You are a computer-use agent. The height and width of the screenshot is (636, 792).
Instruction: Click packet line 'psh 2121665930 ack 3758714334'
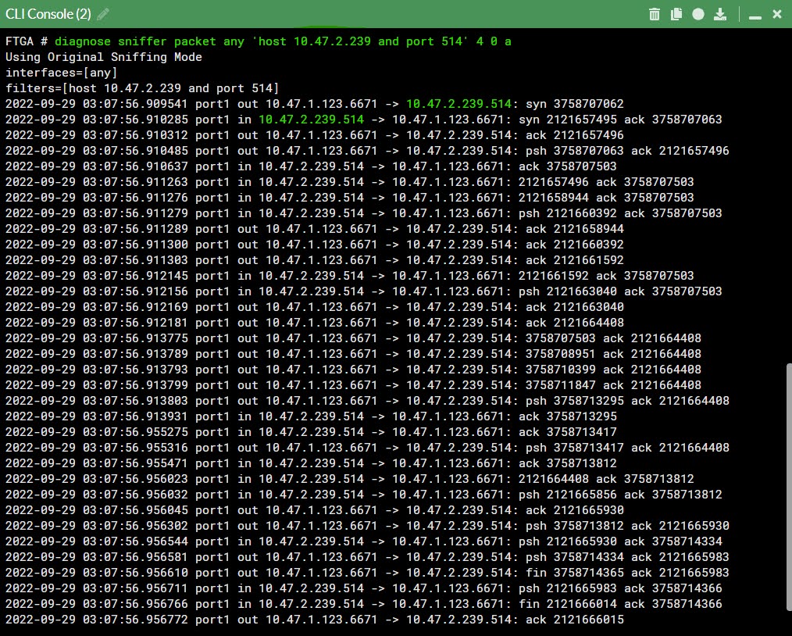click(364, 542)
